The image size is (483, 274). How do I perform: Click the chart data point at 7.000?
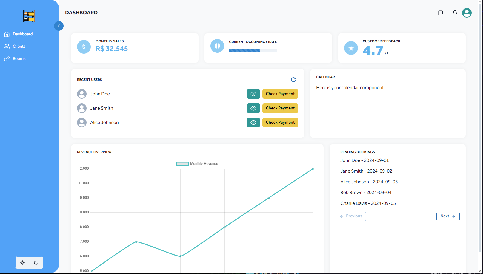coord(136,242)
